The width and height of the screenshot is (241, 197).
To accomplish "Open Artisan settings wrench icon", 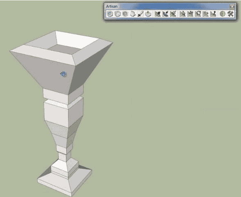I will [x=230, y=14].
